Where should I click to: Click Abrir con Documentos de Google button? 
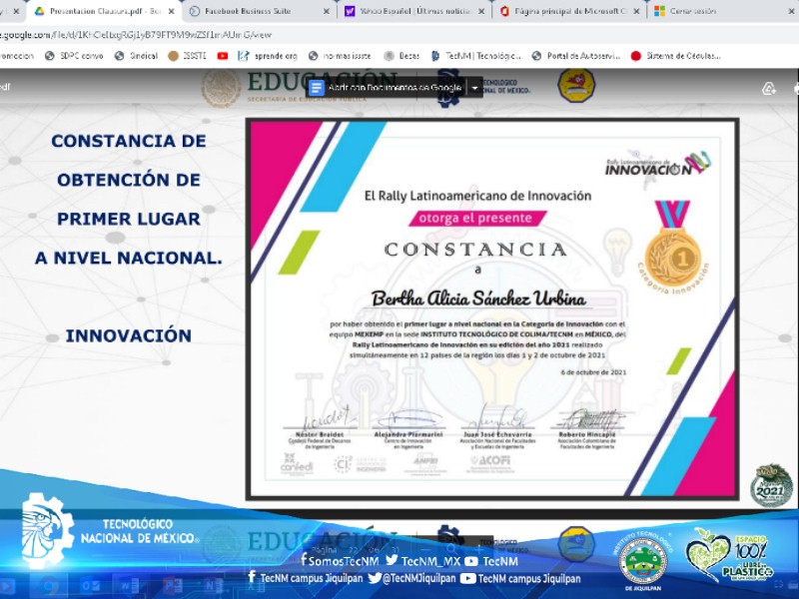386,88
